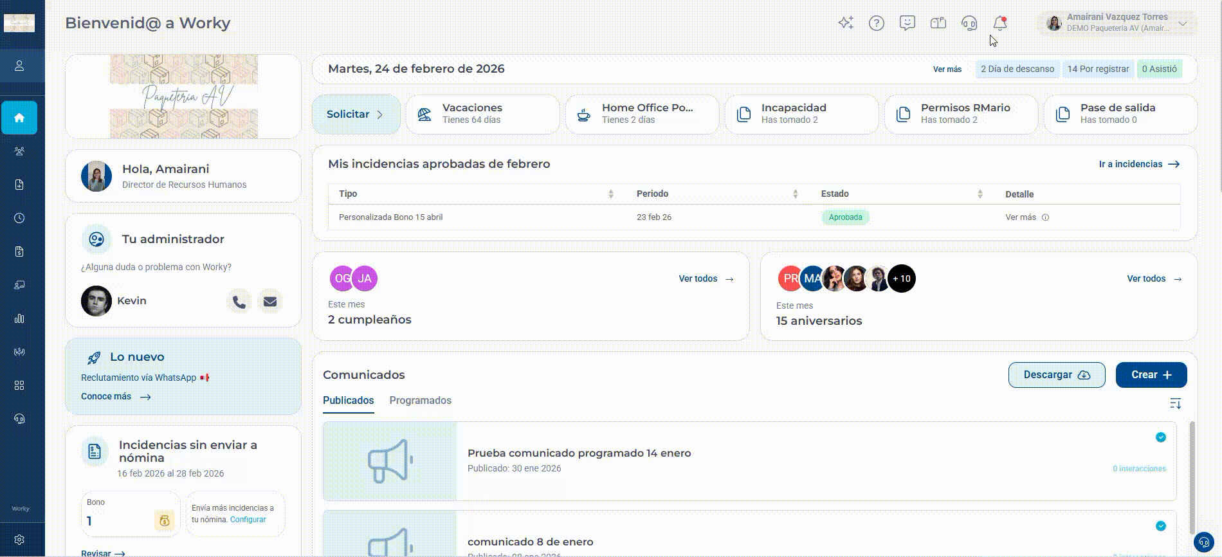Screen dimensions: 1222x557
Task: Open the clock attendance sidebar icon
Action: (19, 218)
